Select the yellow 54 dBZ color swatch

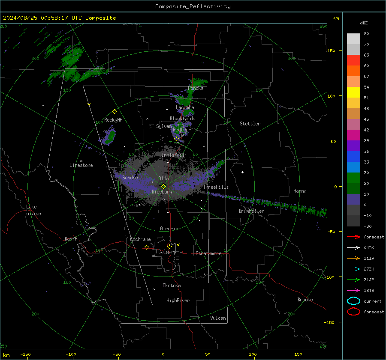353,92
